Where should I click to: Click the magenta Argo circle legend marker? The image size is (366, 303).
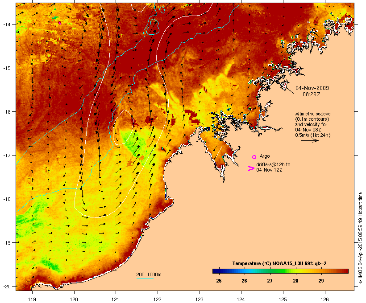254,157
